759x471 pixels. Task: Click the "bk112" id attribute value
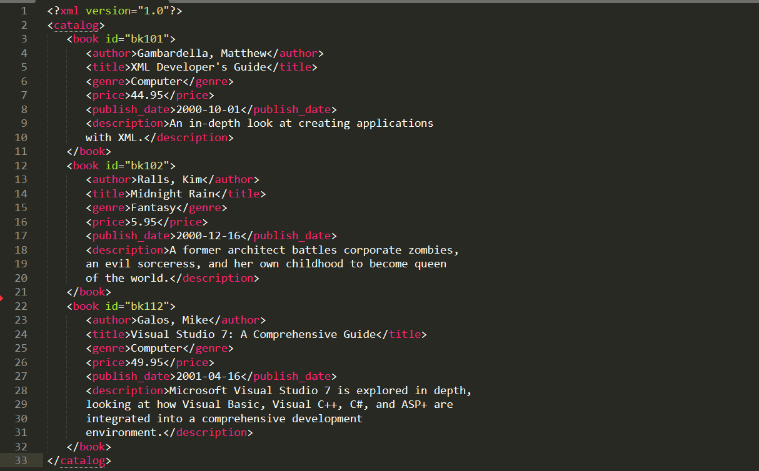147,306
